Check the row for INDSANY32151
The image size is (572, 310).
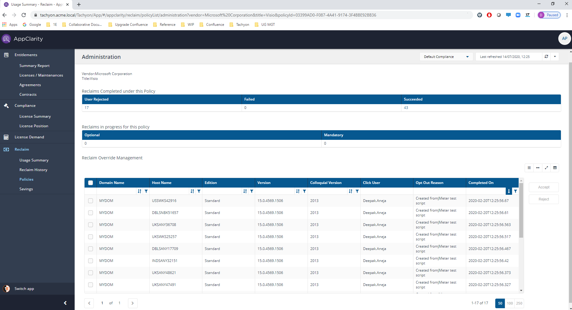[91, 261]
